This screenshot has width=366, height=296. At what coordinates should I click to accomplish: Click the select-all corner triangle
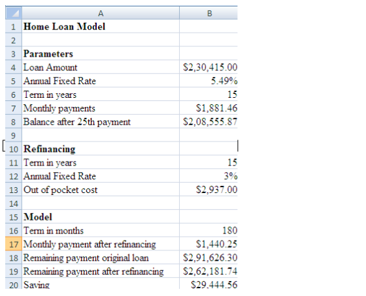pos(14,13)
